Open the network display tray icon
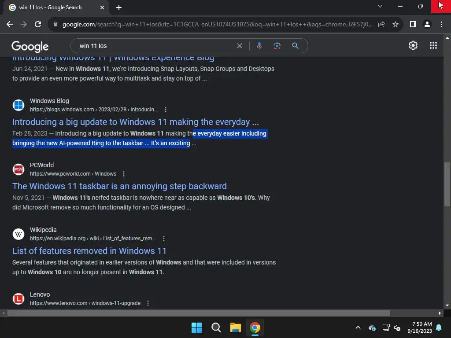The height and width of the screenshot is (338, 451). point(386,327)
